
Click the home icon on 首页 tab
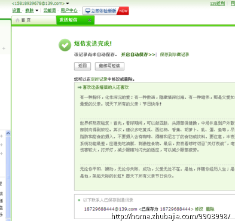[17, 20]
